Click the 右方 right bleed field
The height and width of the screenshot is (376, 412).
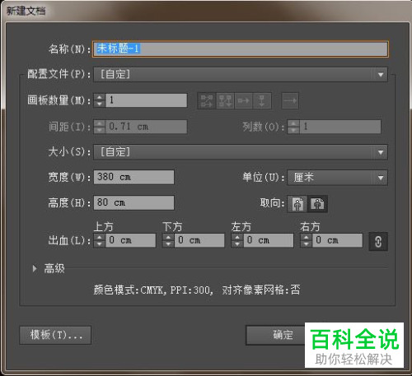click(x=338, y=240)
